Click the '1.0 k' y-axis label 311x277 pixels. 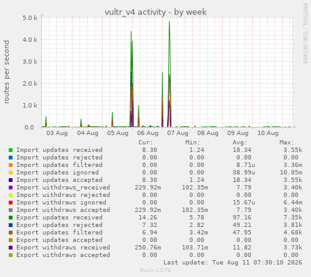tap(30, 105)
